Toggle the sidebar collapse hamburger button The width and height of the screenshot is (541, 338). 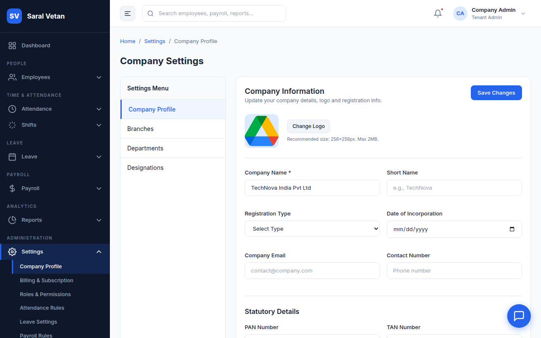pos(128,14)
